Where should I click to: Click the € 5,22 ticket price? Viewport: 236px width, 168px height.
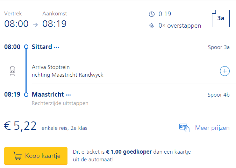20,126
